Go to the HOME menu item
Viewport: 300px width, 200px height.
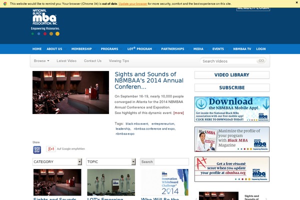pyautogui.click(x=37, y=49)
